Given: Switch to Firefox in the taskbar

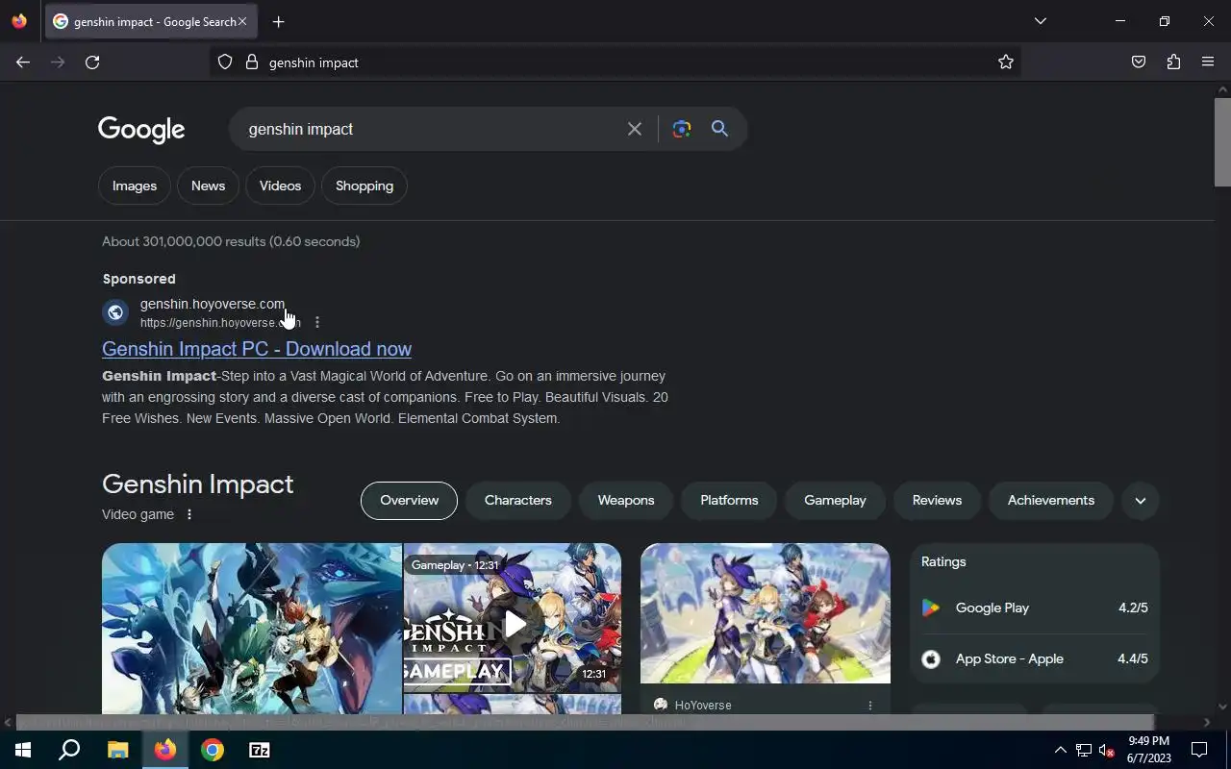Looking at the screenshot, I should pyautogui.click(x=165, y=750).
